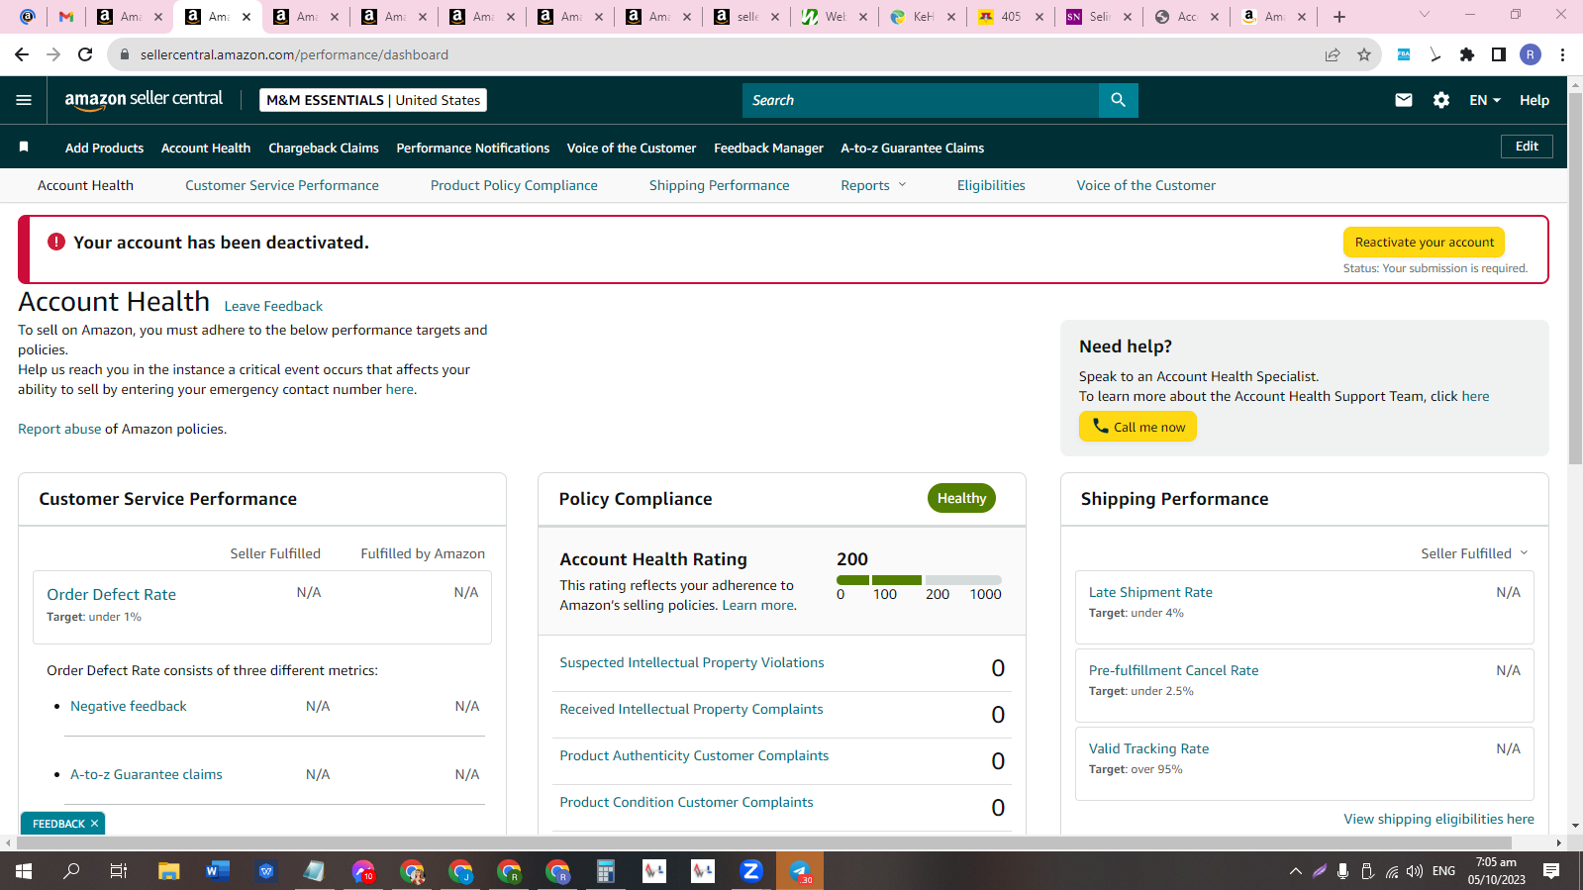Click the search magnifier button
Viewport: 1583px width, 890px height.
click(1118, 100)
